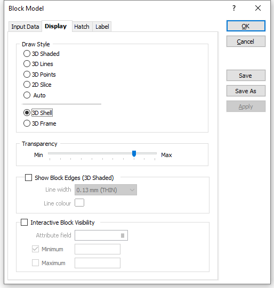The height and width of the screenshot is (288, 274).
Task: Enable Show Block Edges checkbox
Action: click(x=28, y=178)
